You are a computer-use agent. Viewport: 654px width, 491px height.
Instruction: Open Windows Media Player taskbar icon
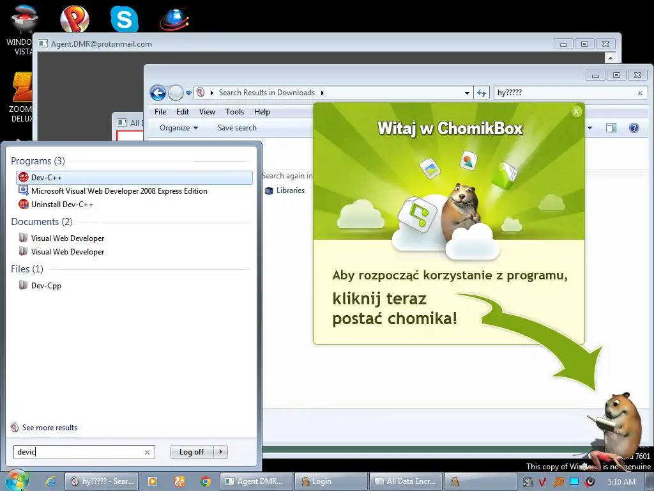(x=153, y=481)
